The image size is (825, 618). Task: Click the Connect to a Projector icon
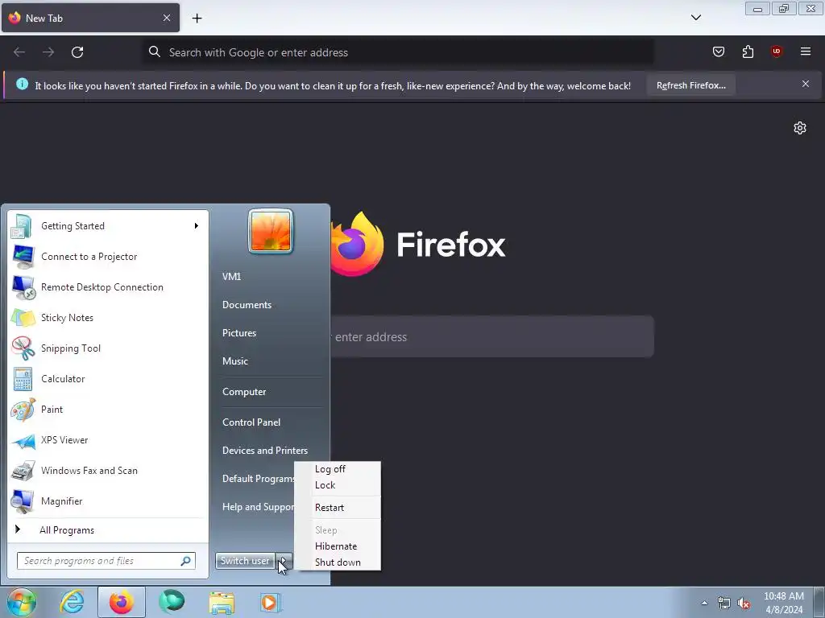(23, 257)
